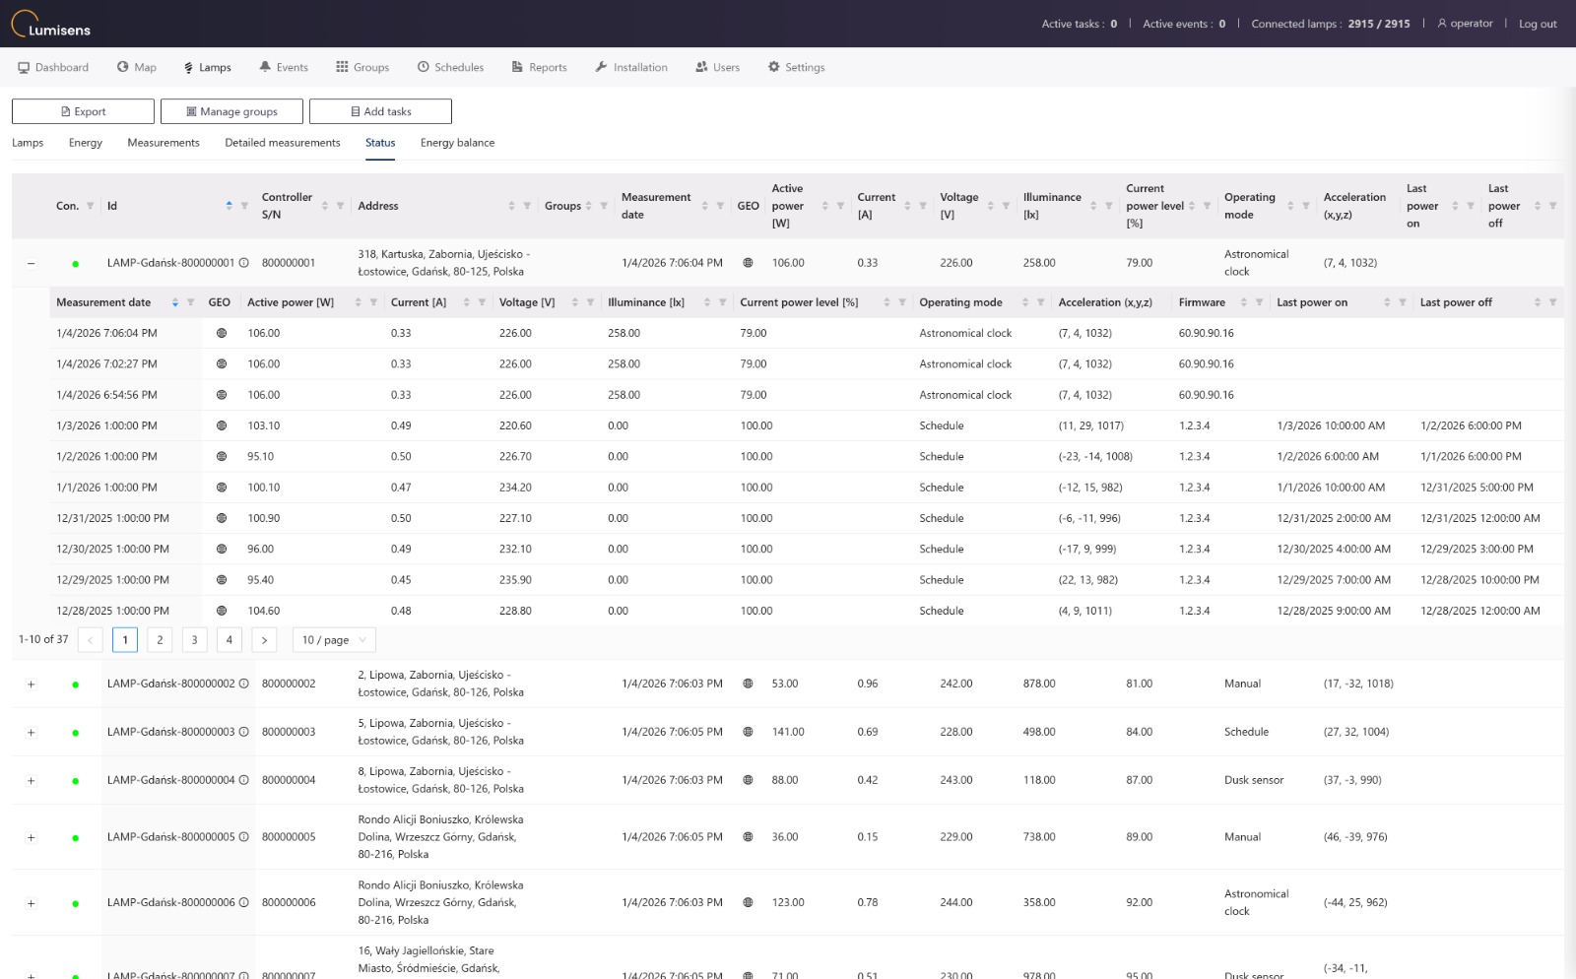This screenshot has height=979, width=1576.
Task: Go to page 4 of the measurements
Action: [x=230, y=640]
